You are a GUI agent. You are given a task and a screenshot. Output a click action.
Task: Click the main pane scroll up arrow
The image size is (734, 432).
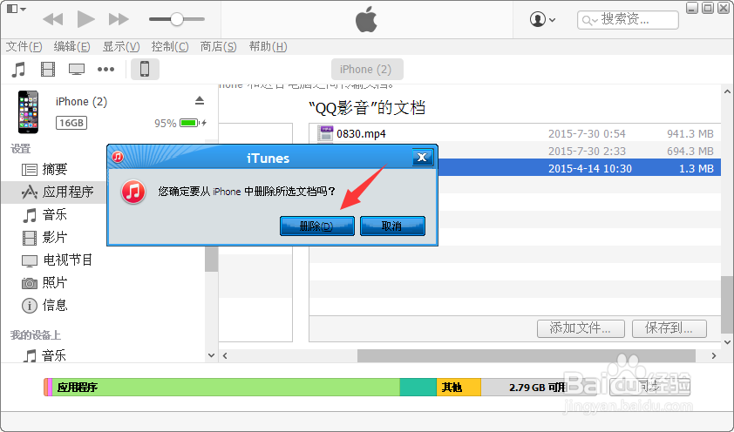tap(727, 92)
